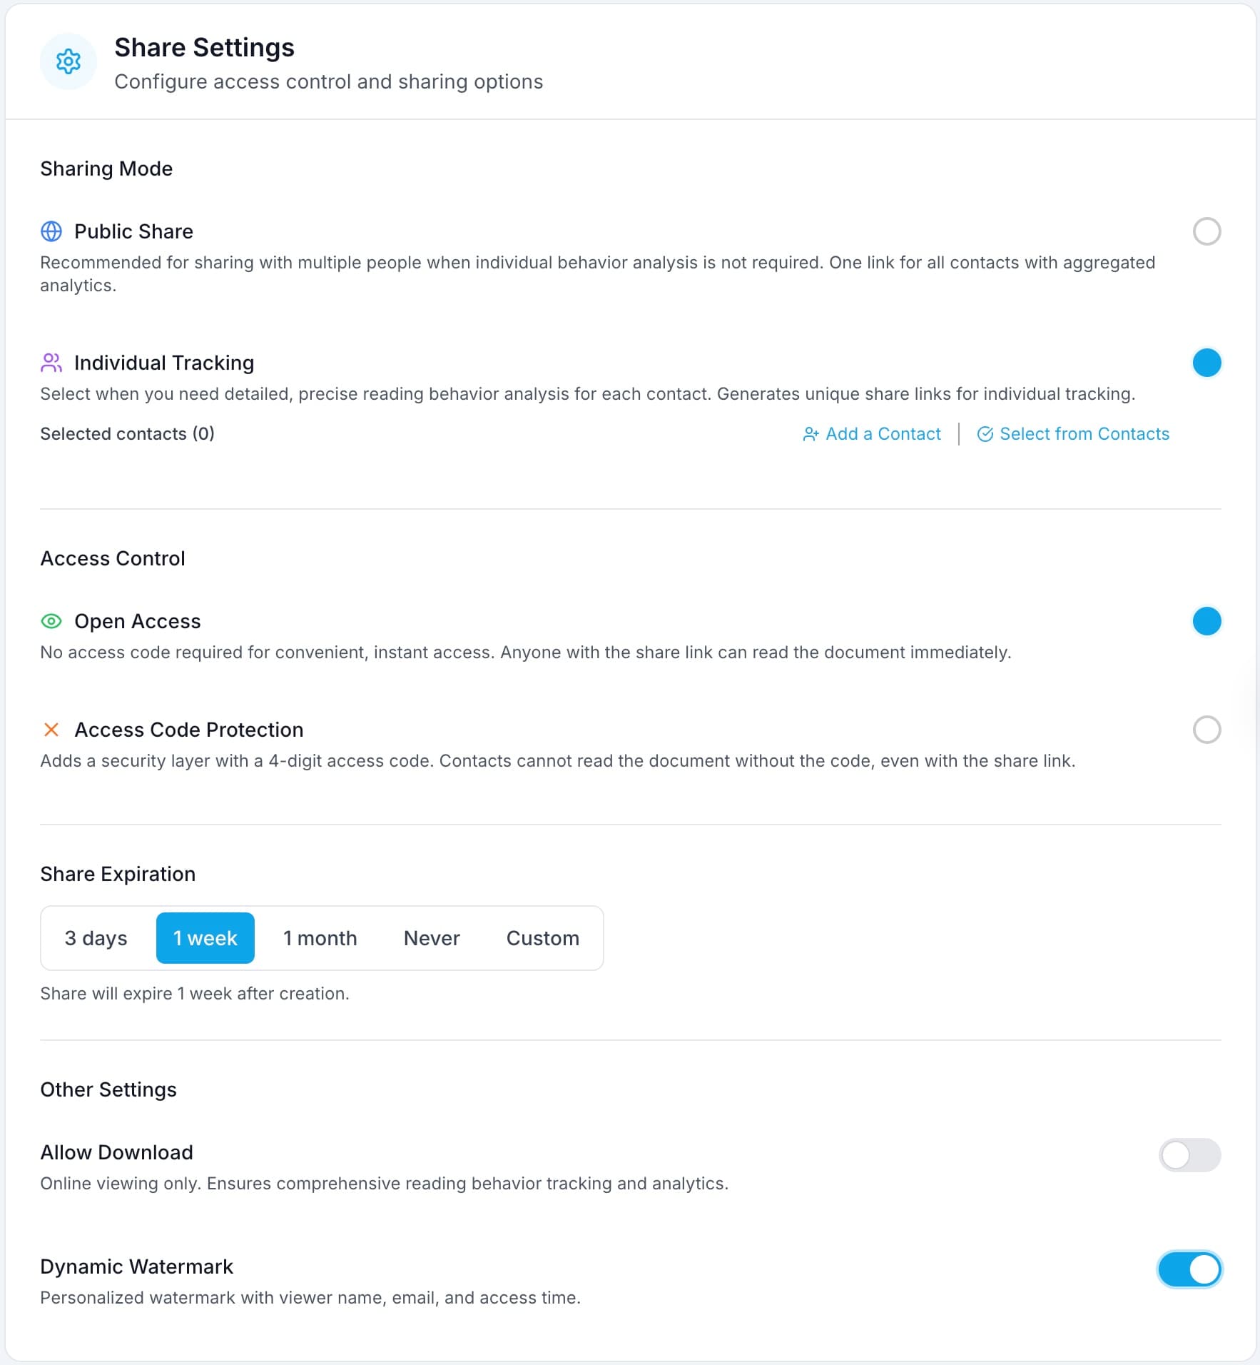Click the X icon beside Access Code Protection
The height and width of the screenshot is (1365, 1260).
51,730
